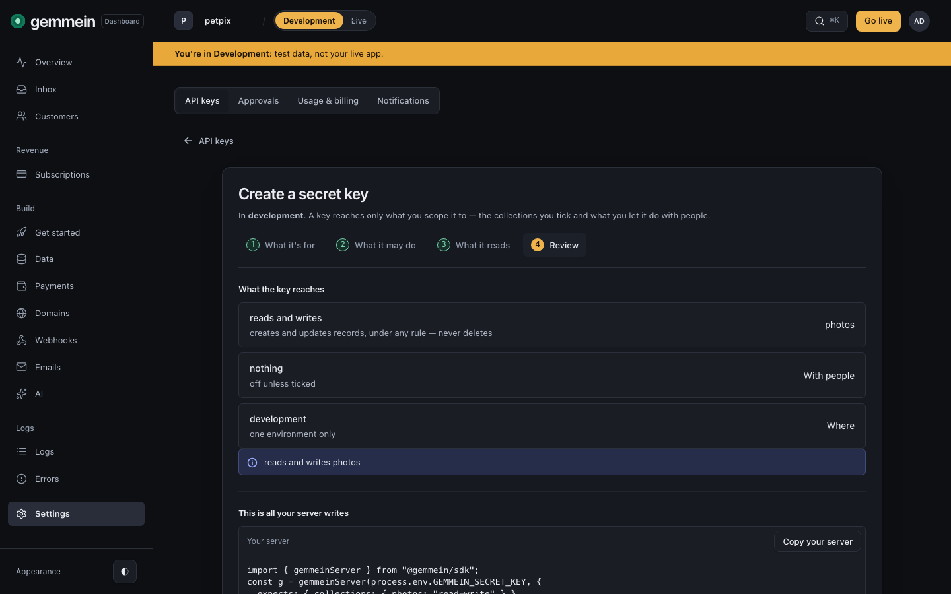Open Overview via its pulse icon
The width and height of the screenshot is (951, 594).
[x=22, y=62]
